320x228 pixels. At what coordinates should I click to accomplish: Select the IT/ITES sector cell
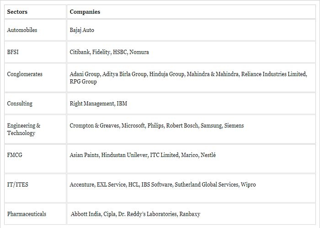coord(35,188)
